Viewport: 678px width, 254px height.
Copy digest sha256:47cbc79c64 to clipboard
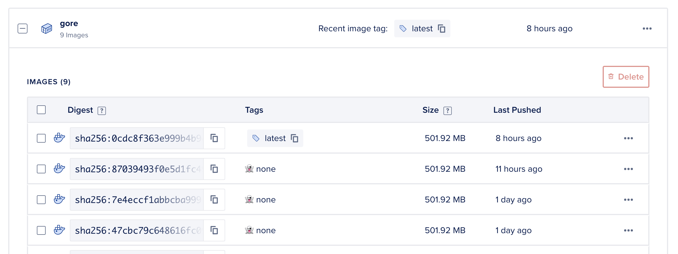click(214, 230)
